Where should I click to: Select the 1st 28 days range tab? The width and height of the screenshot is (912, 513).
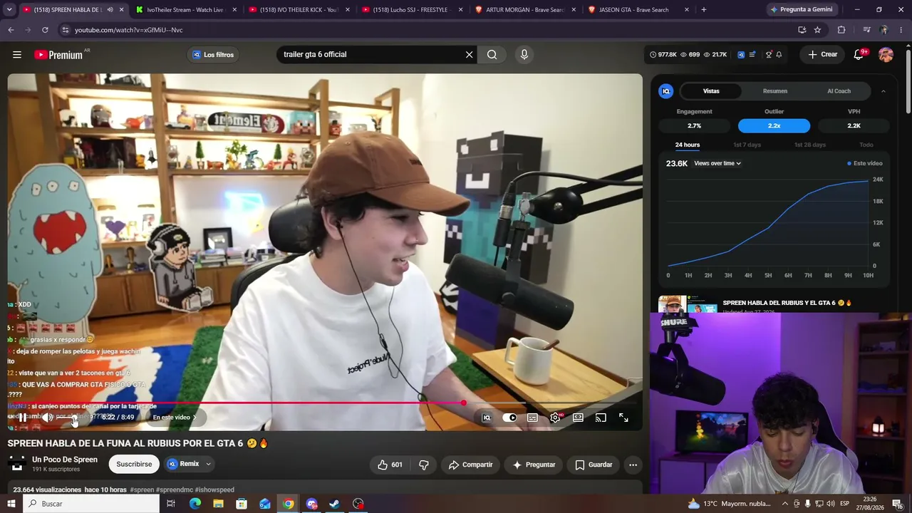[x=810, y=145]
